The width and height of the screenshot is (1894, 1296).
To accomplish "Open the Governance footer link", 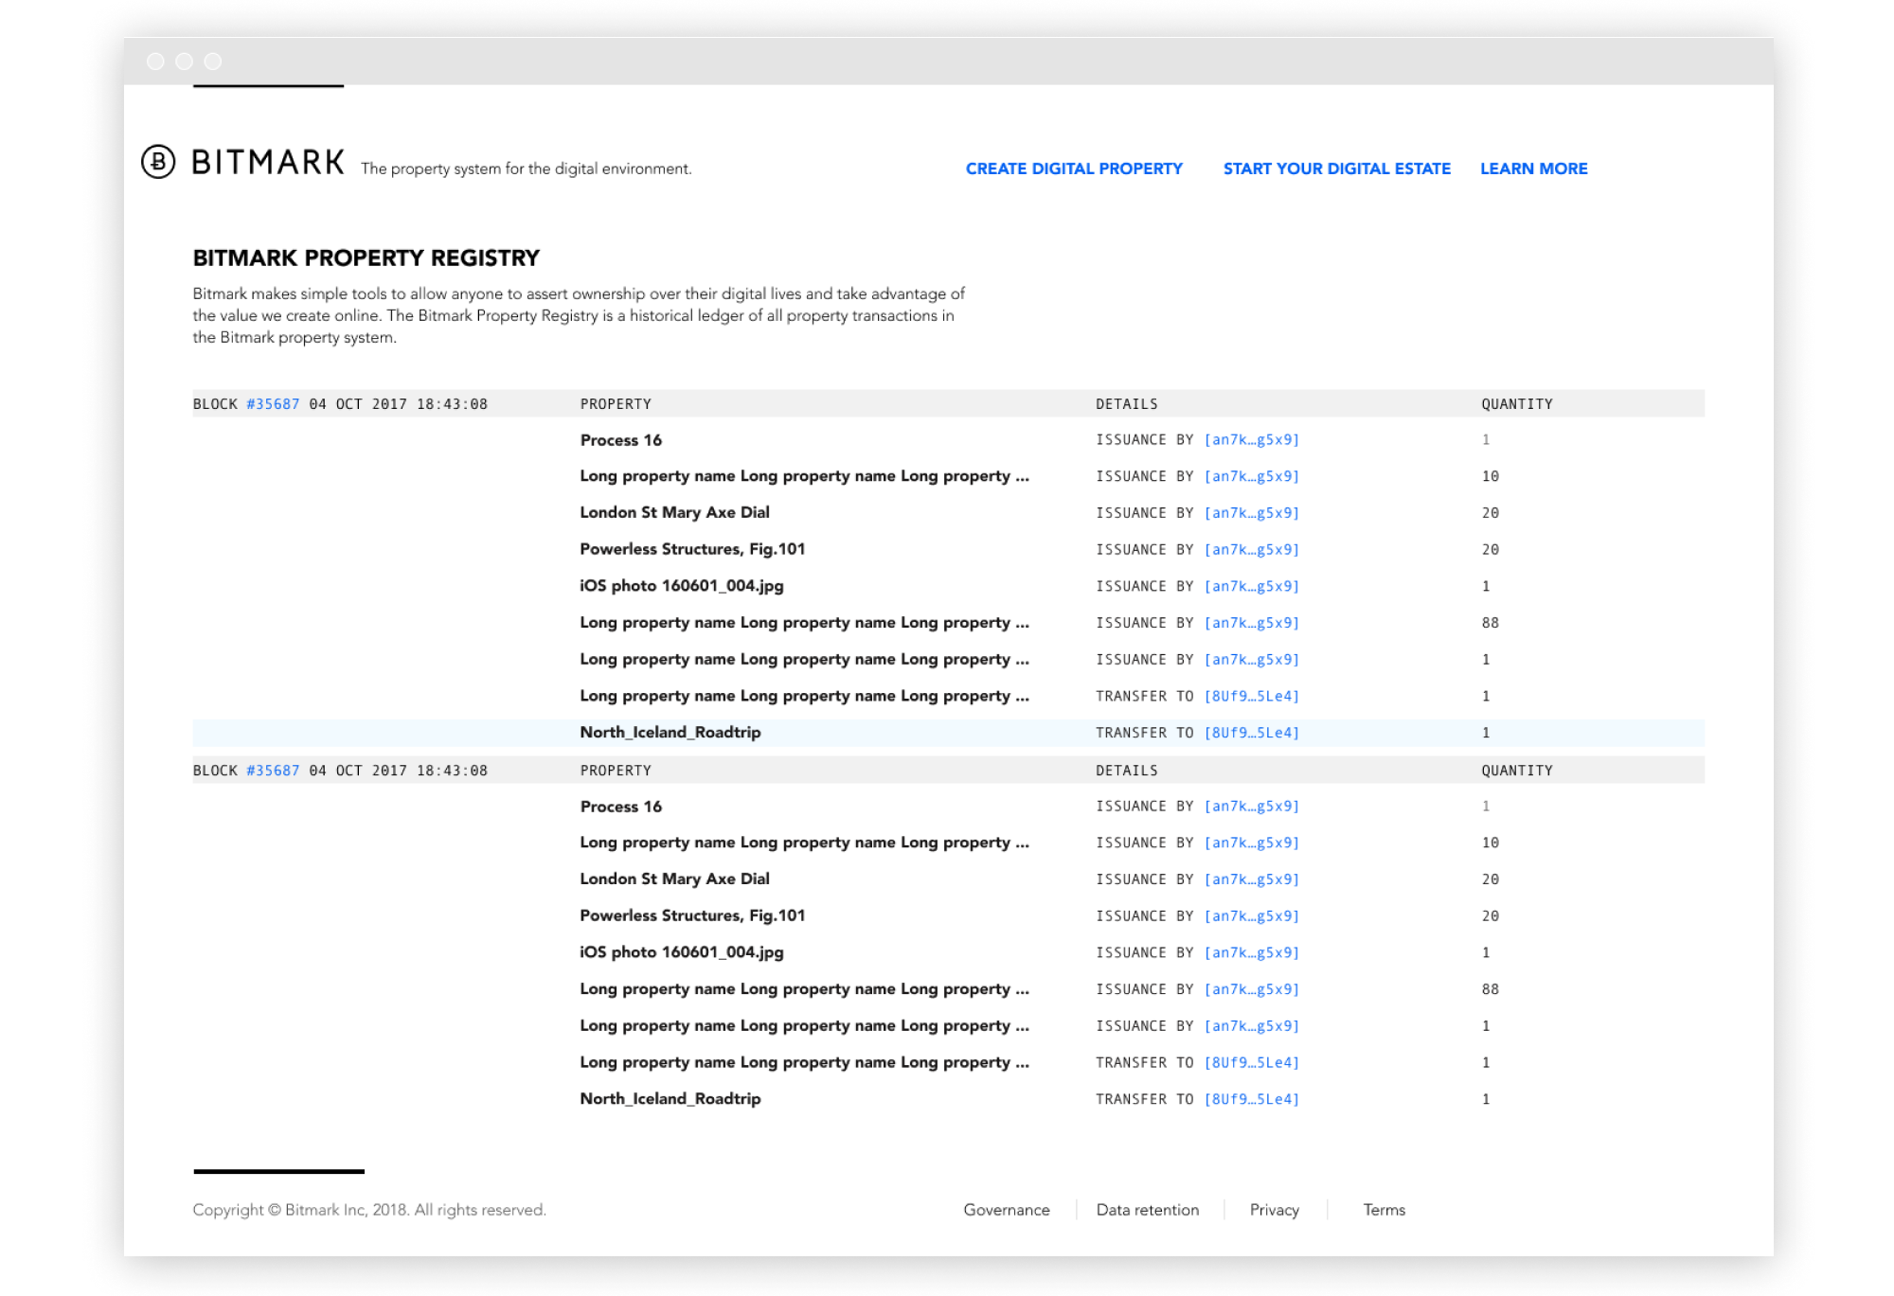I will (x=1007, y=1210).
